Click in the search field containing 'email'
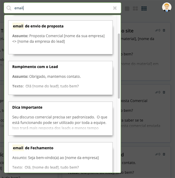 point(63,8)
